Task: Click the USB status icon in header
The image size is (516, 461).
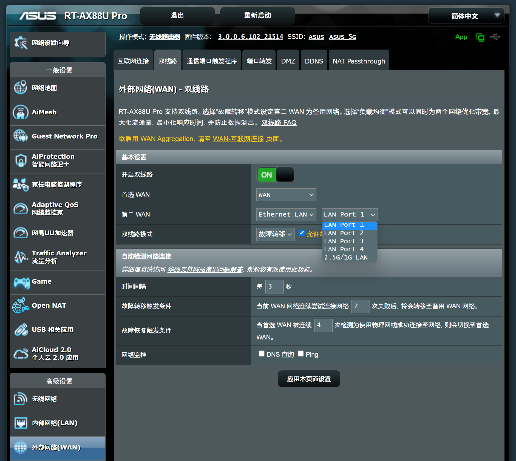Action: click(x=495, y=37)
